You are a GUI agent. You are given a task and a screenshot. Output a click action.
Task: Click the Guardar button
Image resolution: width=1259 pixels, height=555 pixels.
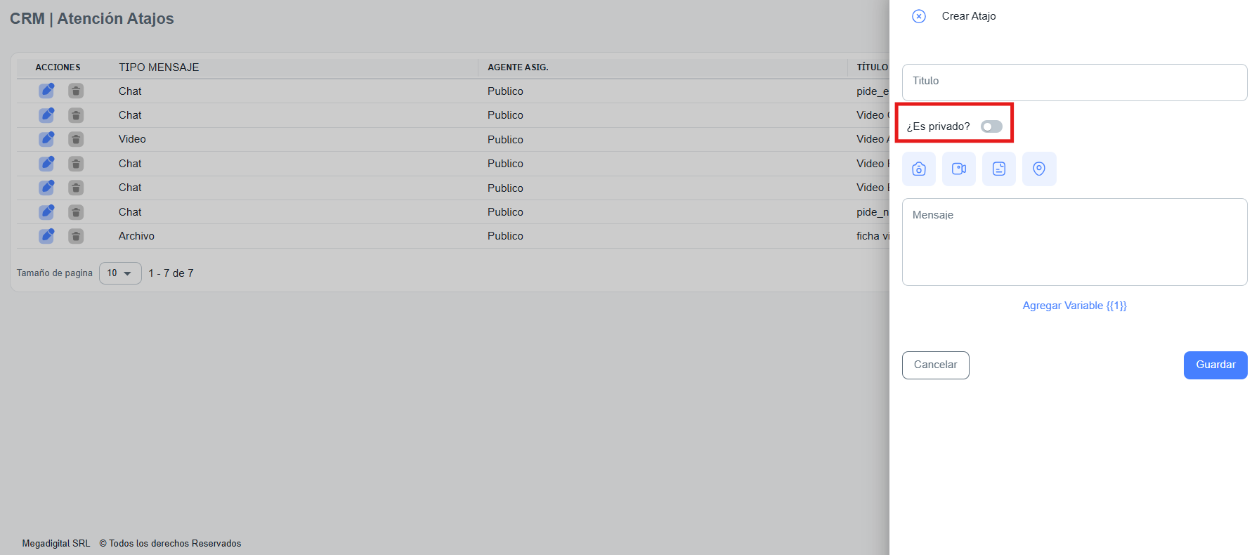[x=1215, y=365]
